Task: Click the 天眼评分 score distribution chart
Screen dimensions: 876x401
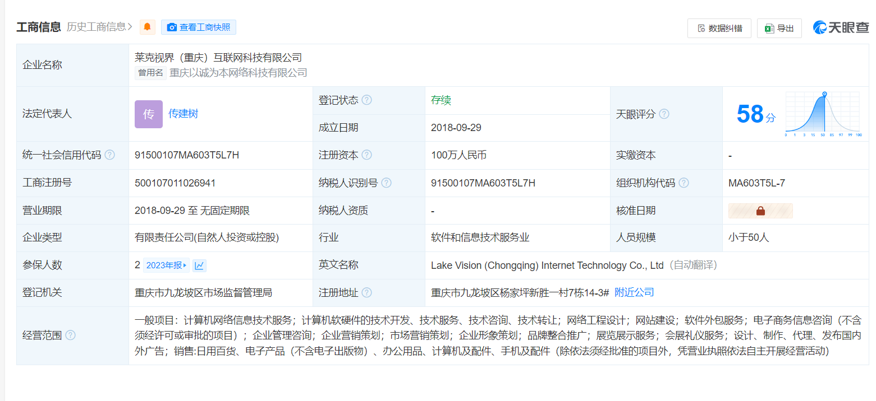Action: 823,114
